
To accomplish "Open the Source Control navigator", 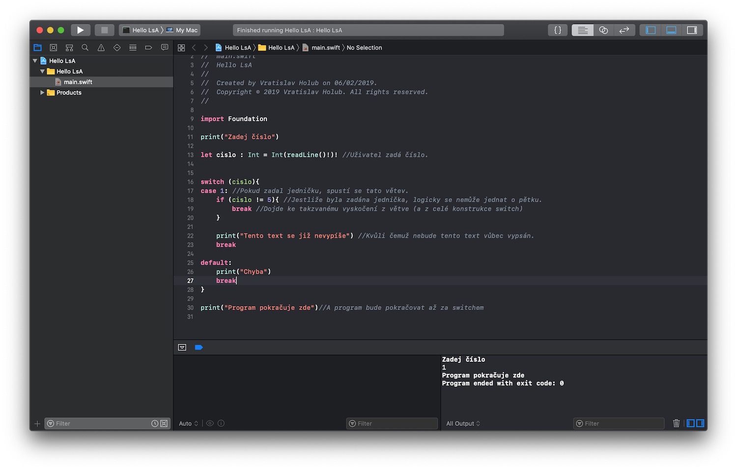I will [x=54, y=48].
